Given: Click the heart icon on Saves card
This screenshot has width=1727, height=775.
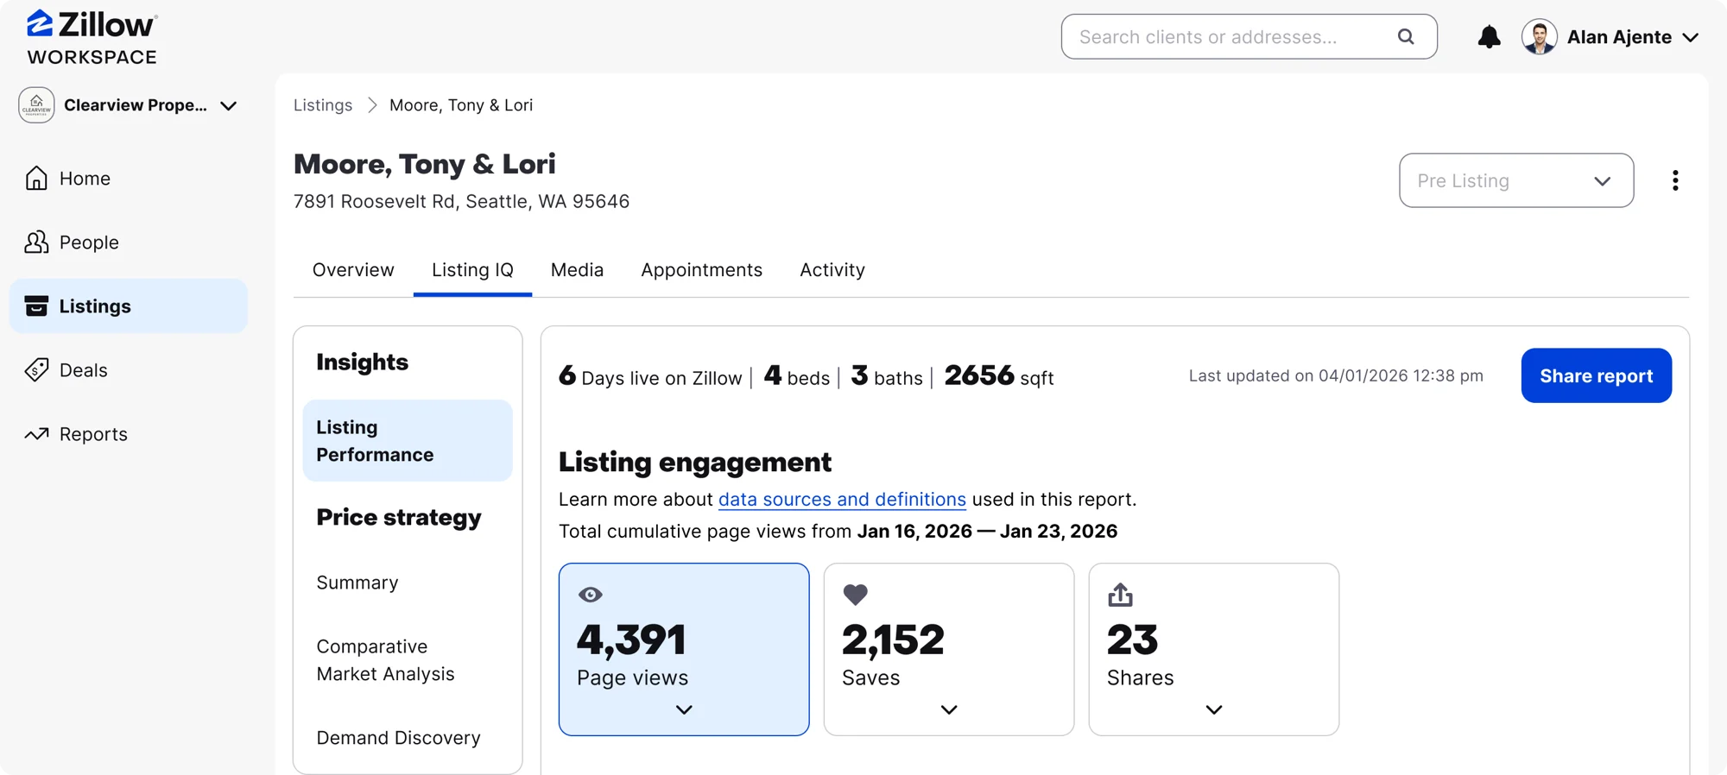Looking at the screenshot, I should [x=855, y=595].
